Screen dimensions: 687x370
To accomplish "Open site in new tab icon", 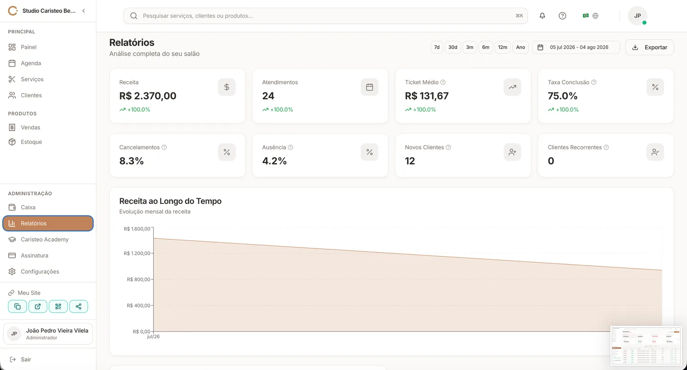I will [x=38, y=307].
